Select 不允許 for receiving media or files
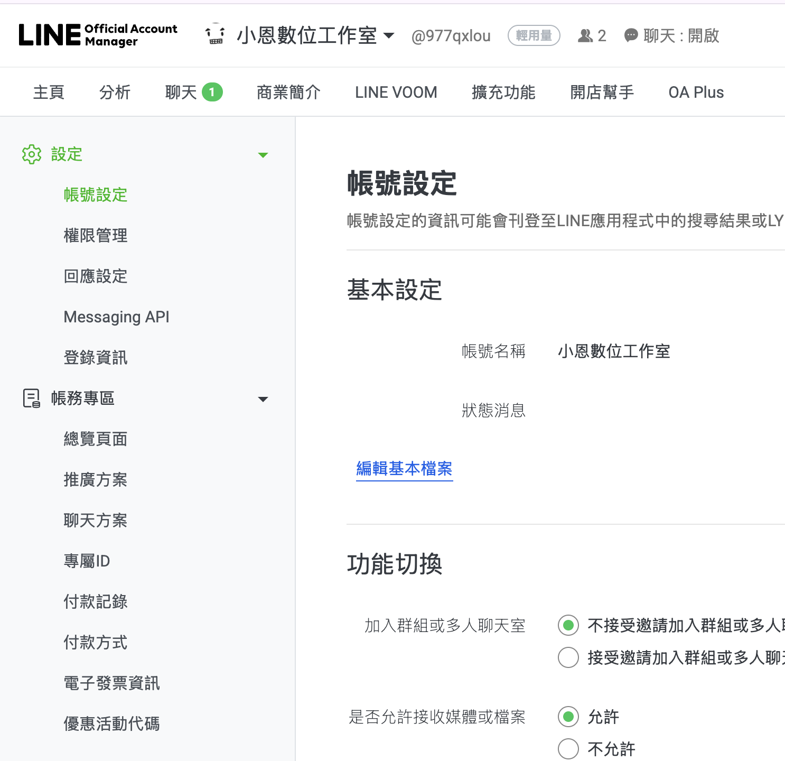785x761 pixels. click(x=568, y=748)
